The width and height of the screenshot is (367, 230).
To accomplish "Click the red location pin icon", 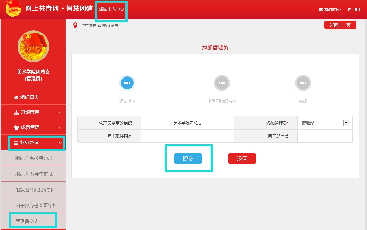I will pos(75,25).
